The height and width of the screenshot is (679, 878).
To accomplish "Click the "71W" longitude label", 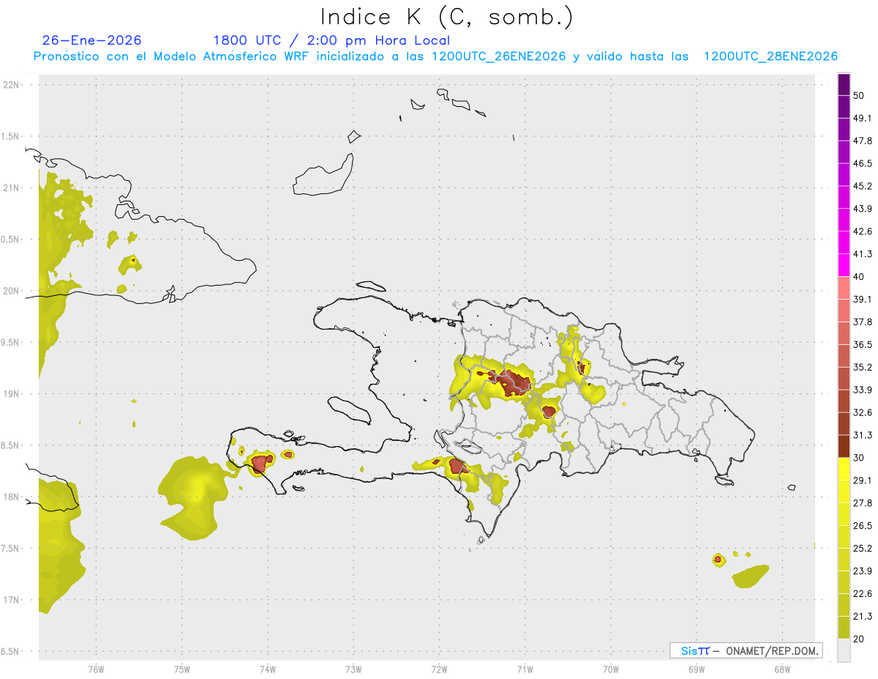I will point(525,669).
